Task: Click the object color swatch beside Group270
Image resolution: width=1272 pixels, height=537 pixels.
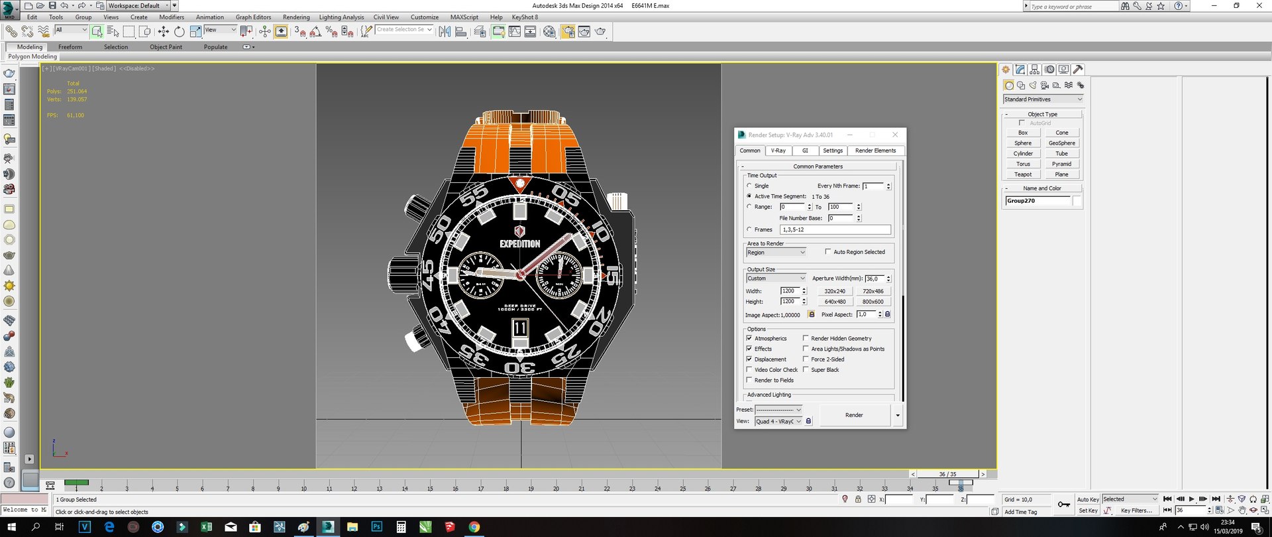Action: pyautogui.click(x=1077, y=201)
